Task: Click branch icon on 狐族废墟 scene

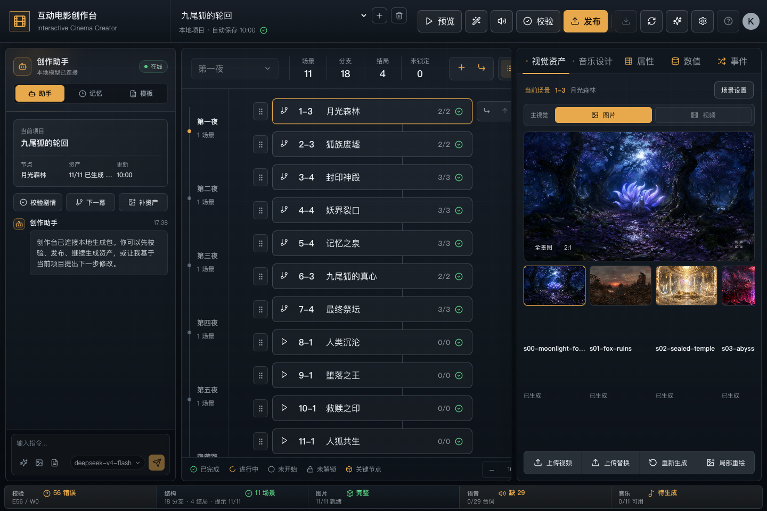Action: [x=284, y=144]
